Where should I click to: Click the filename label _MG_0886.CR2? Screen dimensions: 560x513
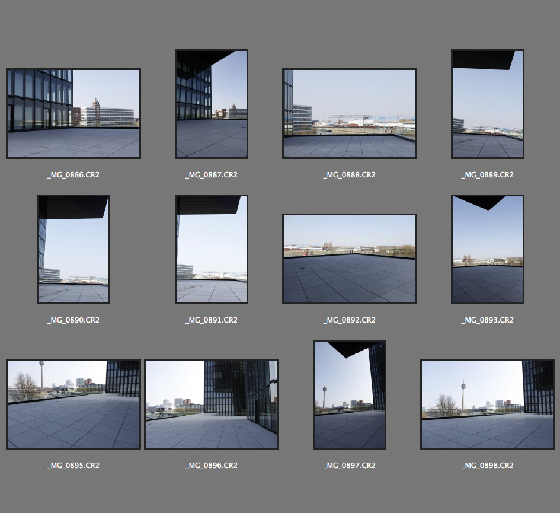(x=73, y=175)
